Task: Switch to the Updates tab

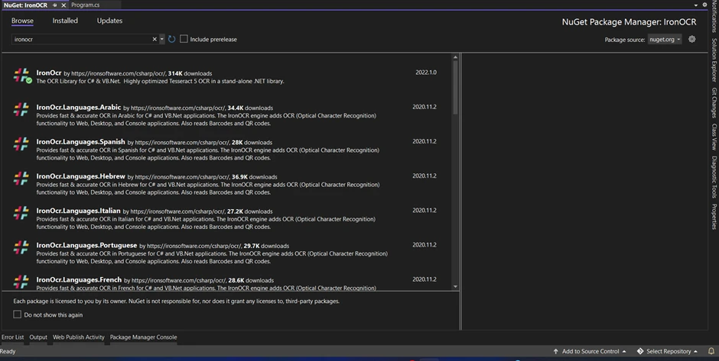Action: tap(109, 21)
